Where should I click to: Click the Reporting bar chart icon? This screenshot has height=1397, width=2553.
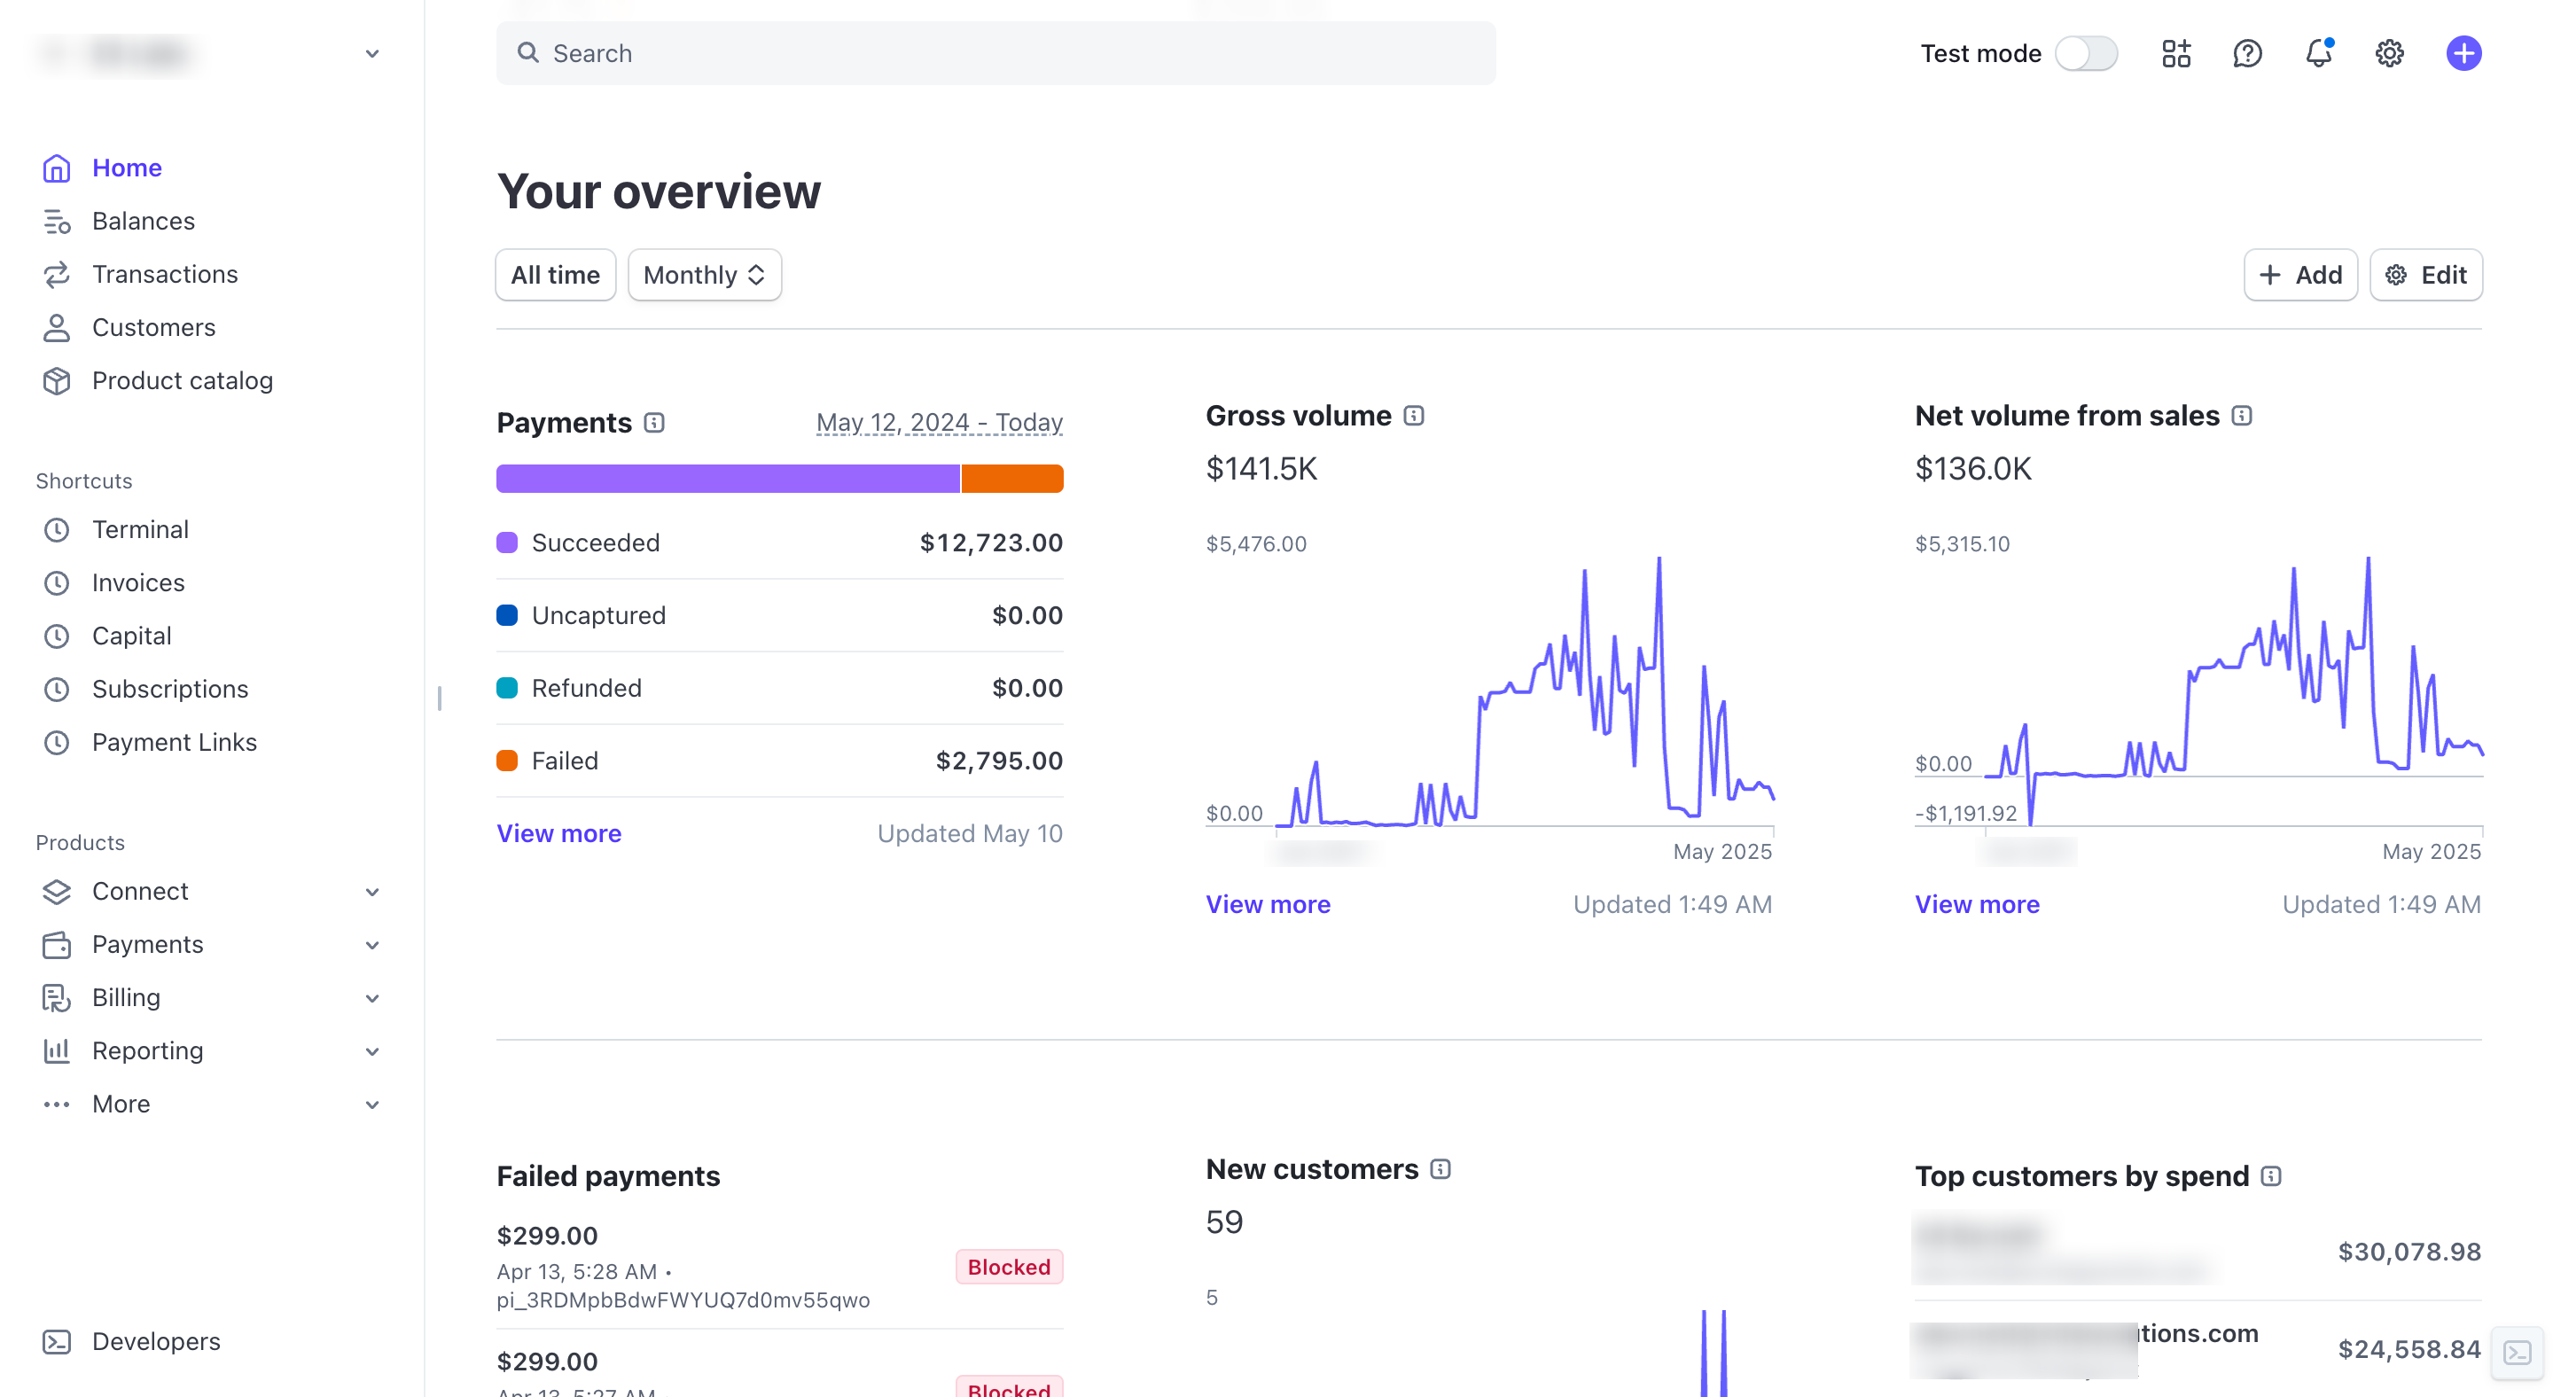coord(57,1051)
